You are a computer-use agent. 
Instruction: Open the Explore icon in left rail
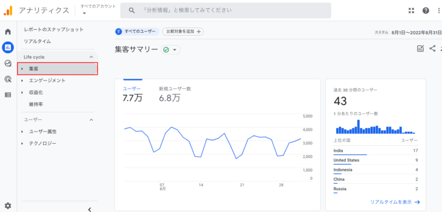point(8,63)
